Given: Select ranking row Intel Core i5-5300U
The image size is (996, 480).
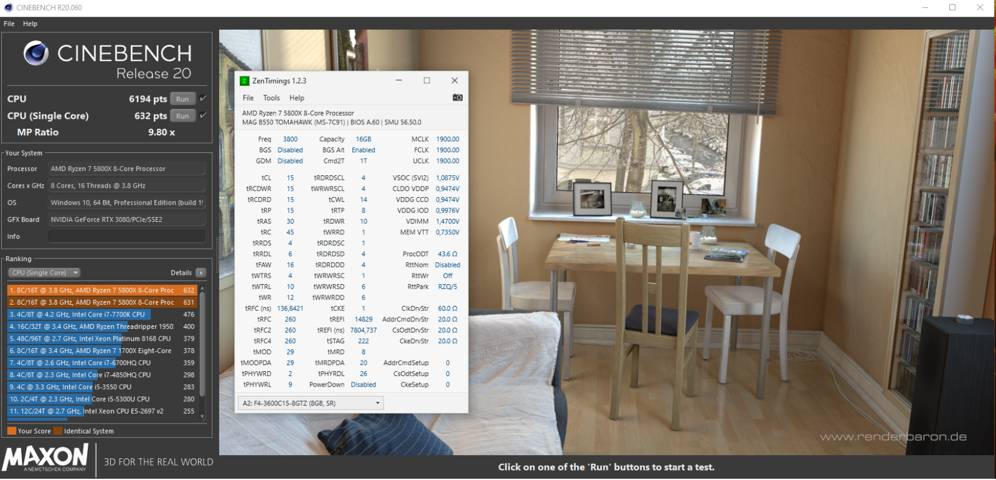Looking at the screenshot, I should click(102, 399).
